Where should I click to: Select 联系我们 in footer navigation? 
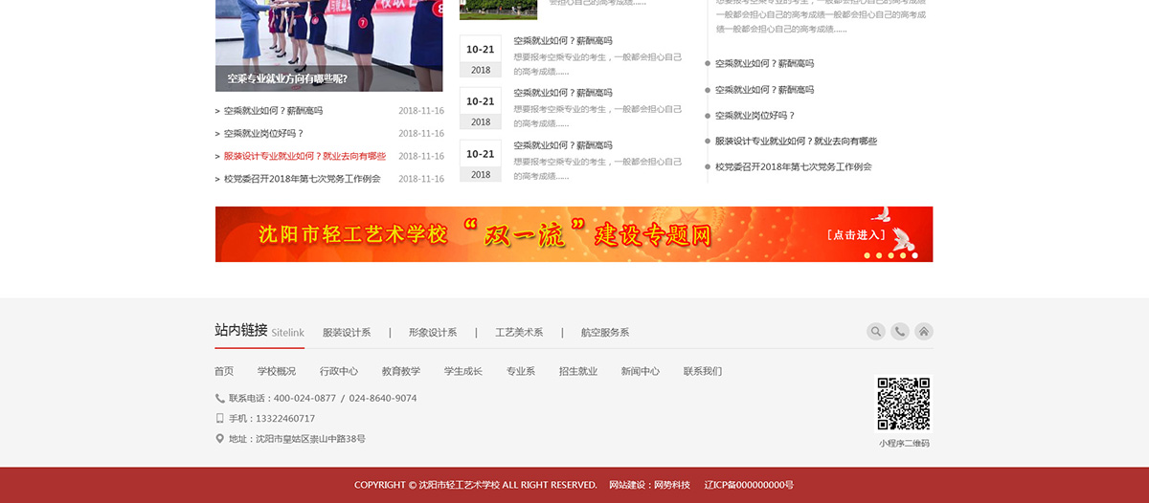coord(703,372)
